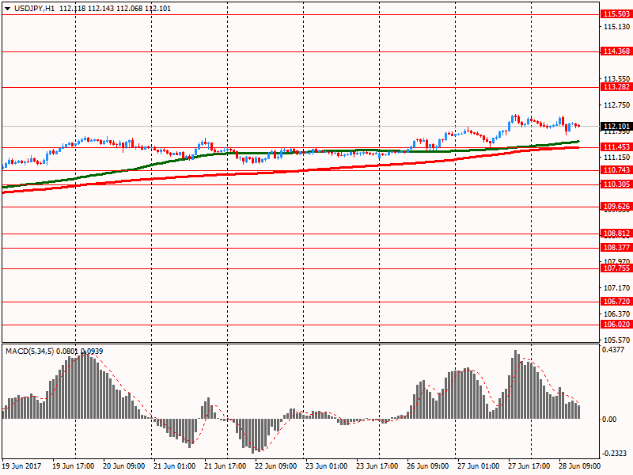The image size is (633, 475).
Task: Select the 111.453 price level label
Action: pos(616,147)
